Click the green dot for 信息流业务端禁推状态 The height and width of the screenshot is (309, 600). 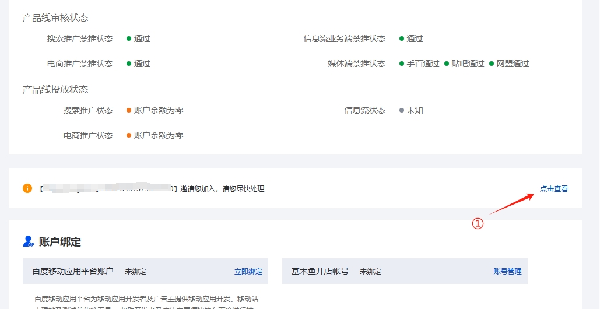tap(402, 38)
